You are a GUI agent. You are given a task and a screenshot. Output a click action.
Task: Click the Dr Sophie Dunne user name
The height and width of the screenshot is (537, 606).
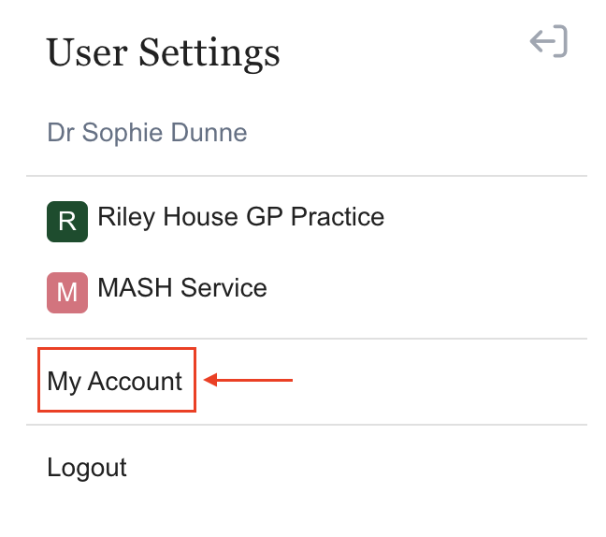[x=147, y=132]
